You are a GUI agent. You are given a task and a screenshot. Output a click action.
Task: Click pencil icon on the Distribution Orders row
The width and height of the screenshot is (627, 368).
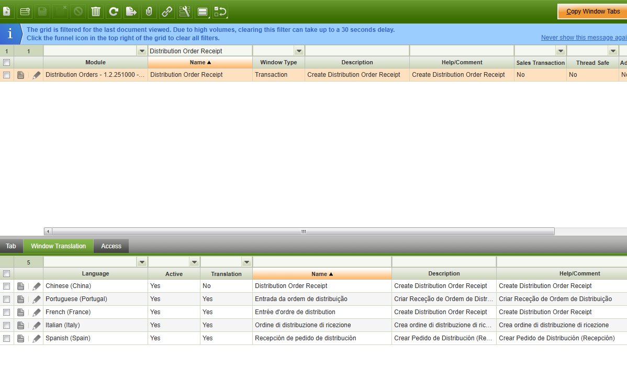pyautogui.click(x=36, y=75)
